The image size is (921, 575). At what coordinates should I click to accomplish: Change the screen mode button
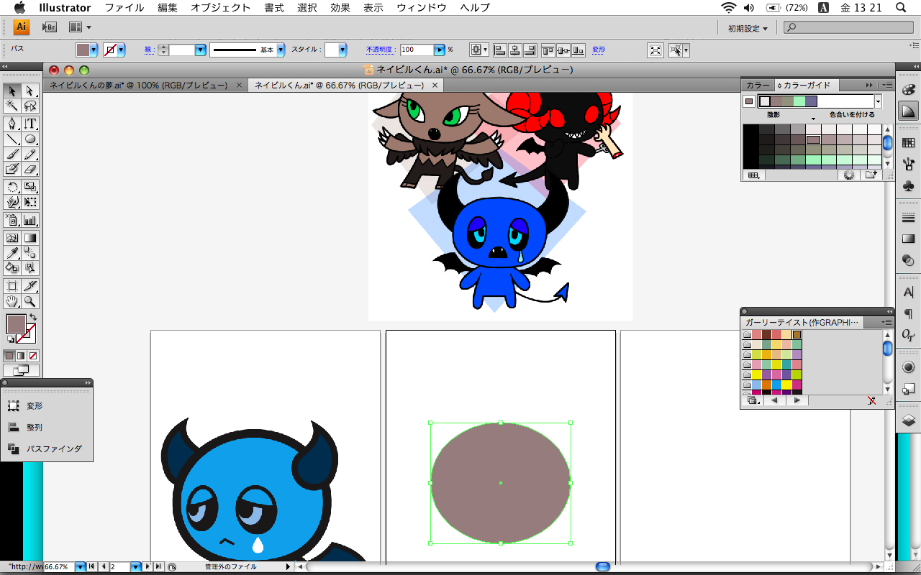click(x=22, y=370)
